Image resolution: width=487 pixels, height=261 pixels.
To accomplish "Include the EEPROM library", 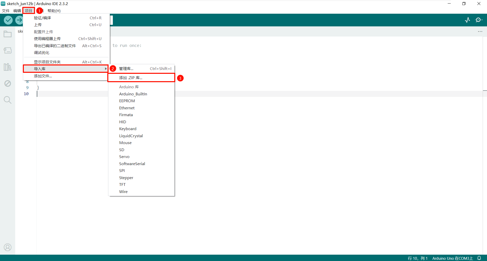I will [142, 101].
